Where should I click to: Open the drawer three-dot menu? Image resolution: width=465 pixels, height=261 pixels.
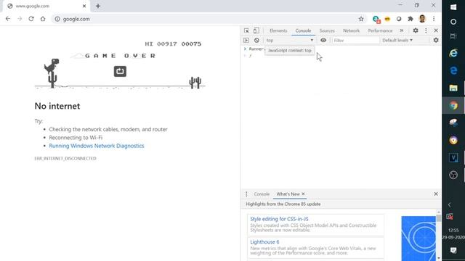pos(246,194)
